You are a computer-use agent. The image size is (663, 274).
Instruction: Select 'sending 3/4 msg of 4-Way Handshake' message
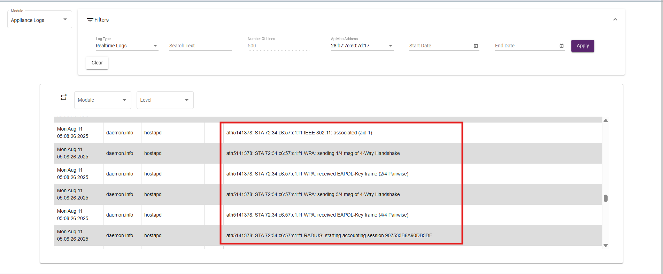pyautogui.click(x=313, y=194)
